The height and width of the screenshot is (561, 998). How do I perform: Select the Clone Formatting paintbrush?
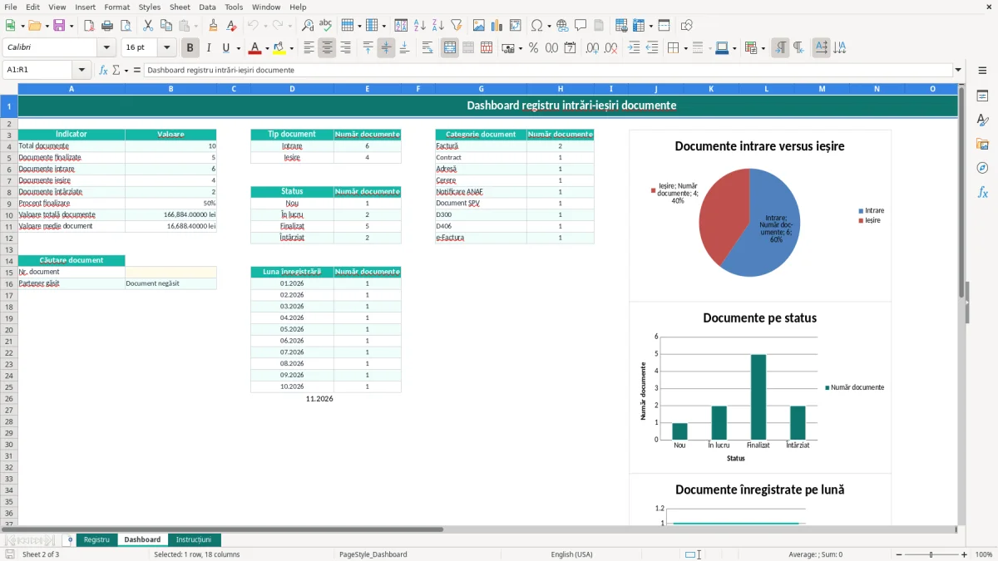click(214, 26)
